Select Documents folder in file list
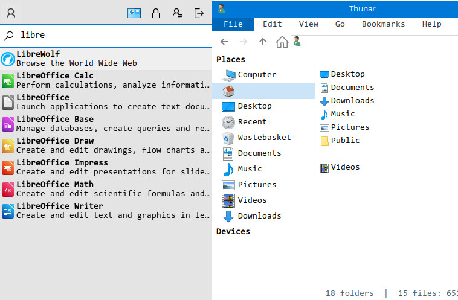458x300 pixels. [x=347, y=88]
